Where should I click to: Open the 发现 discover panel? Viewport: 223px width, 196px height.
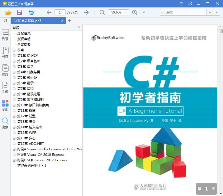(5, 105)
